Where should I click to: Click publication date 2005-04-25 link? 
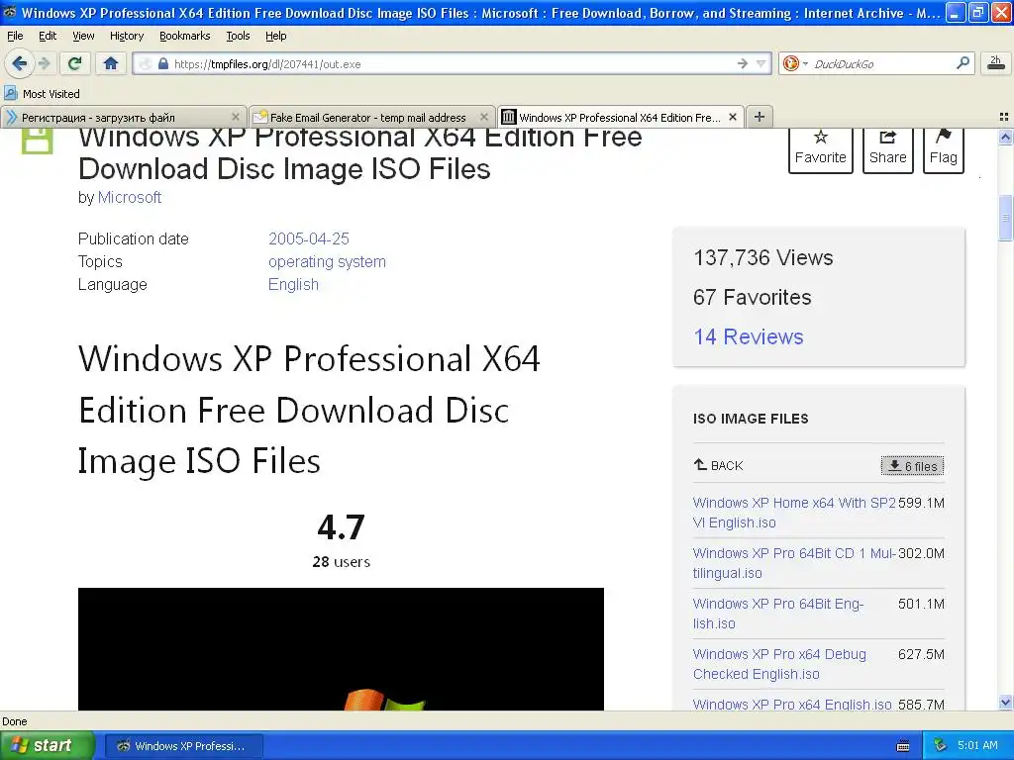(309, 238)
